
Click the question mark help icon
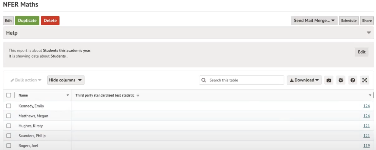(x=353, y=80)
